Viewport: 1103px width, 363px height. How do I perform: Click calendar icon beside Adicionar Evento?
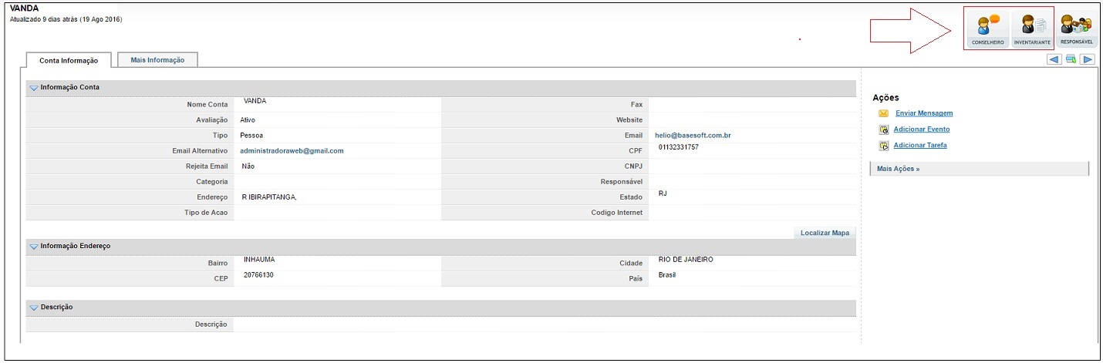point(884,129)
